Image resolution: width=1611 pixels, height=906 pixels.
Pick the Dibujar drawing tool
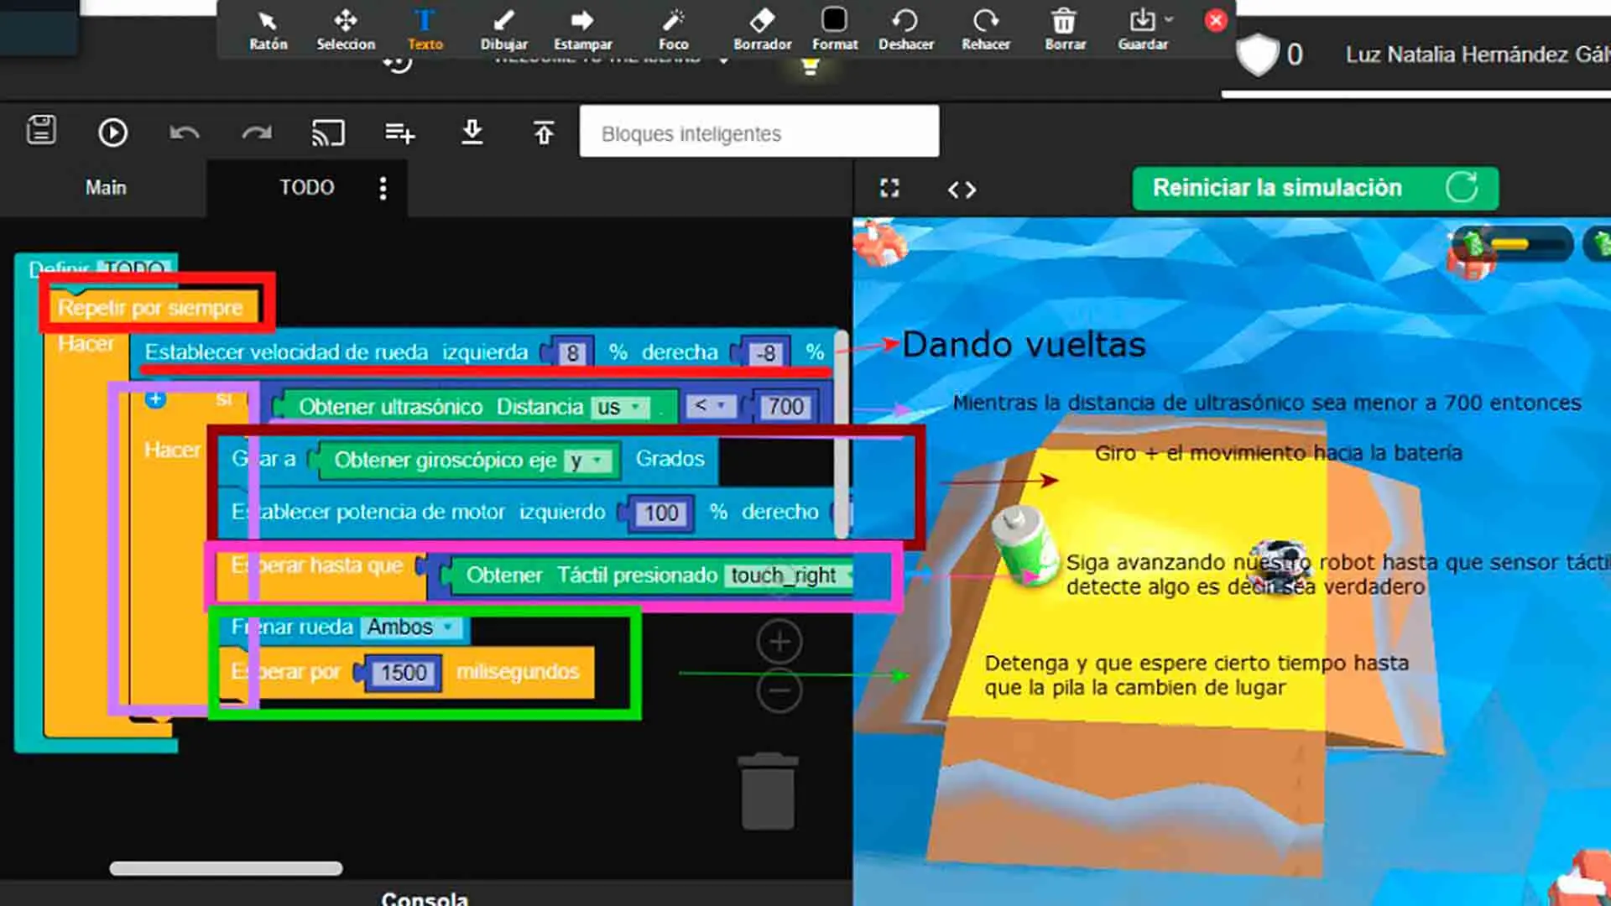point(503,30)
